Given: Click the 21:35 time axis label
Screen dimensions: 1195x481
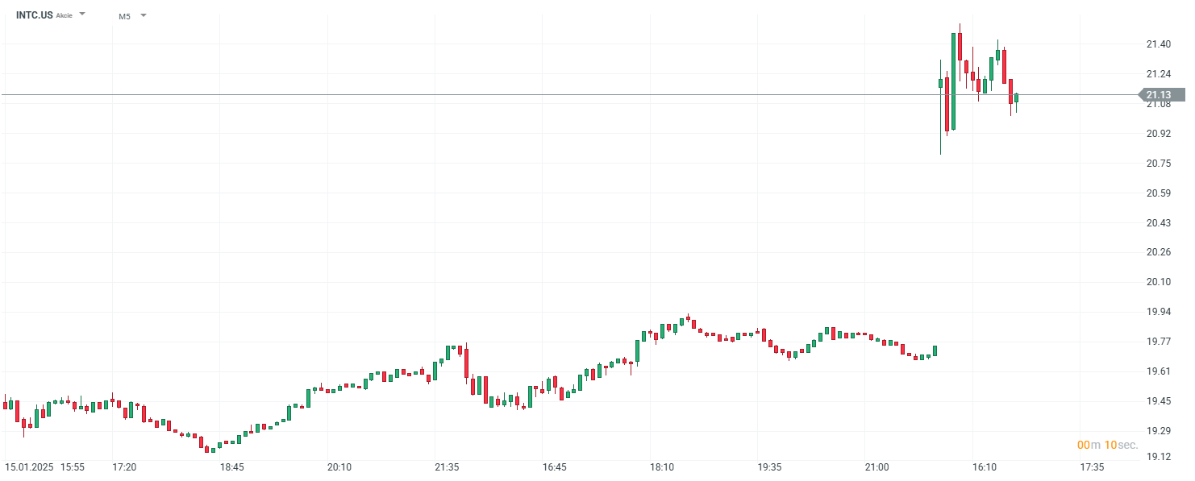Looking at the screenshot, I should [x=447, y=467].
